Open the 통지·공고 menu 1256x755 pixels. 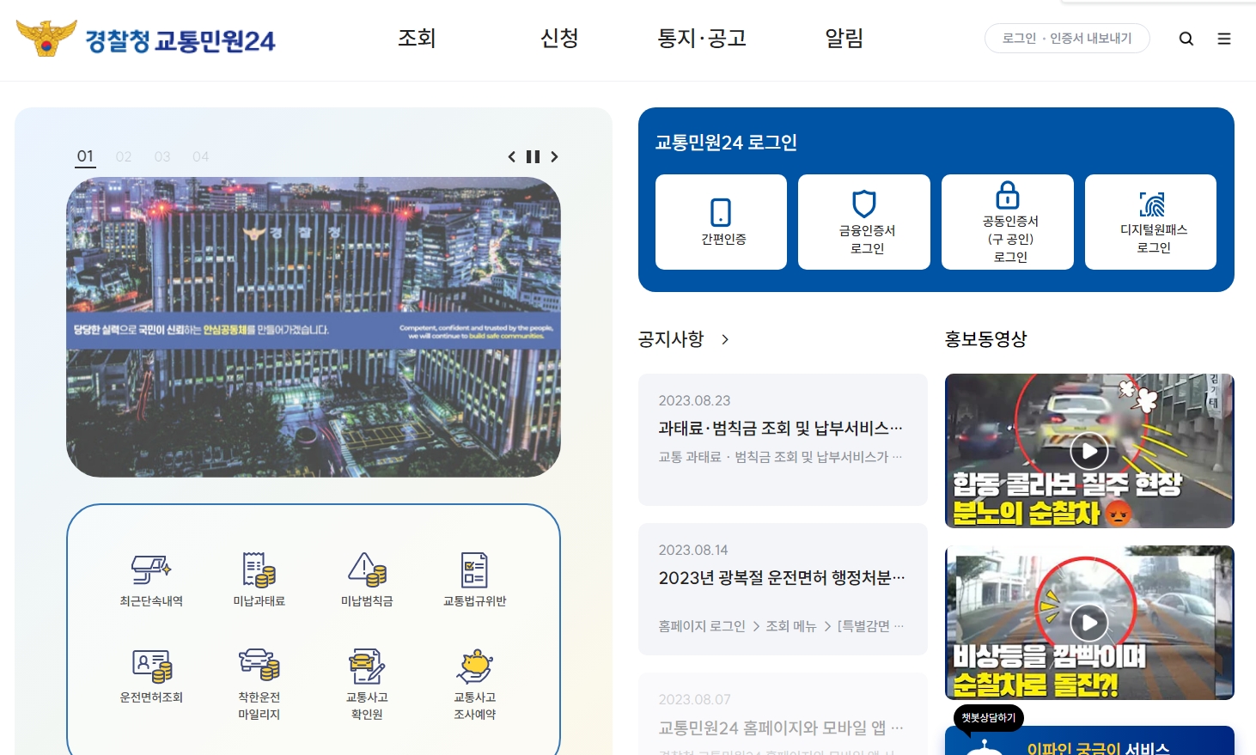(702, 39)
